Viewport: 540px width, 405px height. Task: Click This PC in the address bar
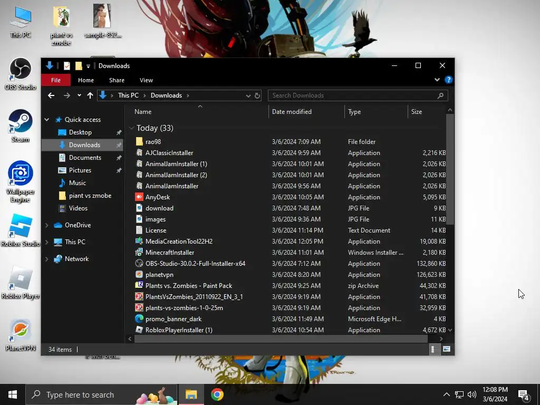tap(128, 95)
